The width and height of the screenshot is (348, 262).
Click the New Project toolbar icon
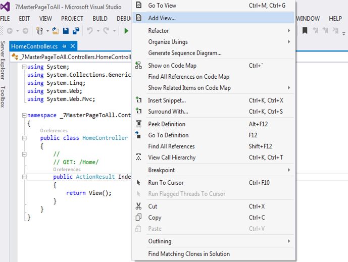pyautogui.click(x=40, y=31)
